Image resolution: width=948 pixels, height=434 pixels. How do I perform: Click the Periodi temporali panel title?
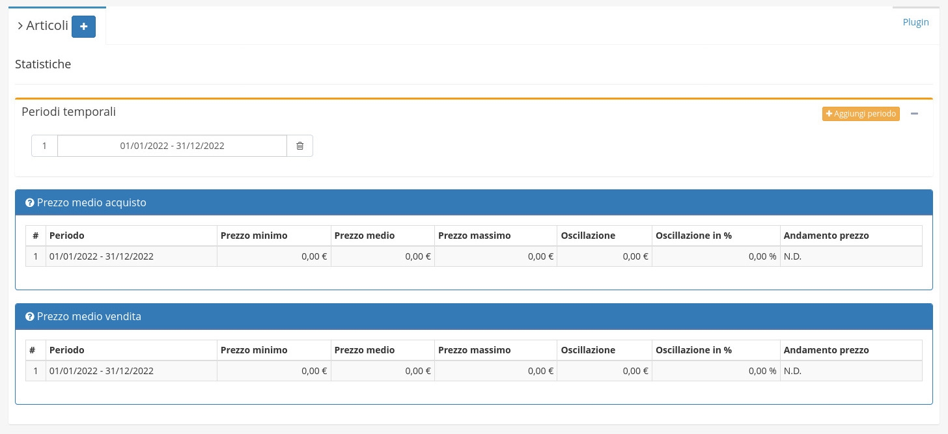[68, 112]
